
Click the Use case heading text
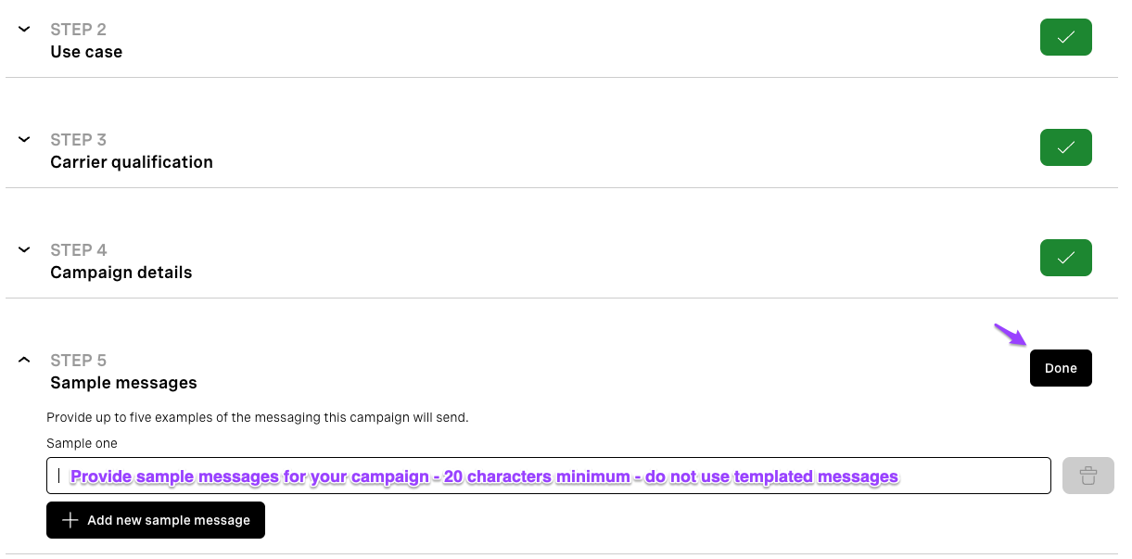pos(86,52)
